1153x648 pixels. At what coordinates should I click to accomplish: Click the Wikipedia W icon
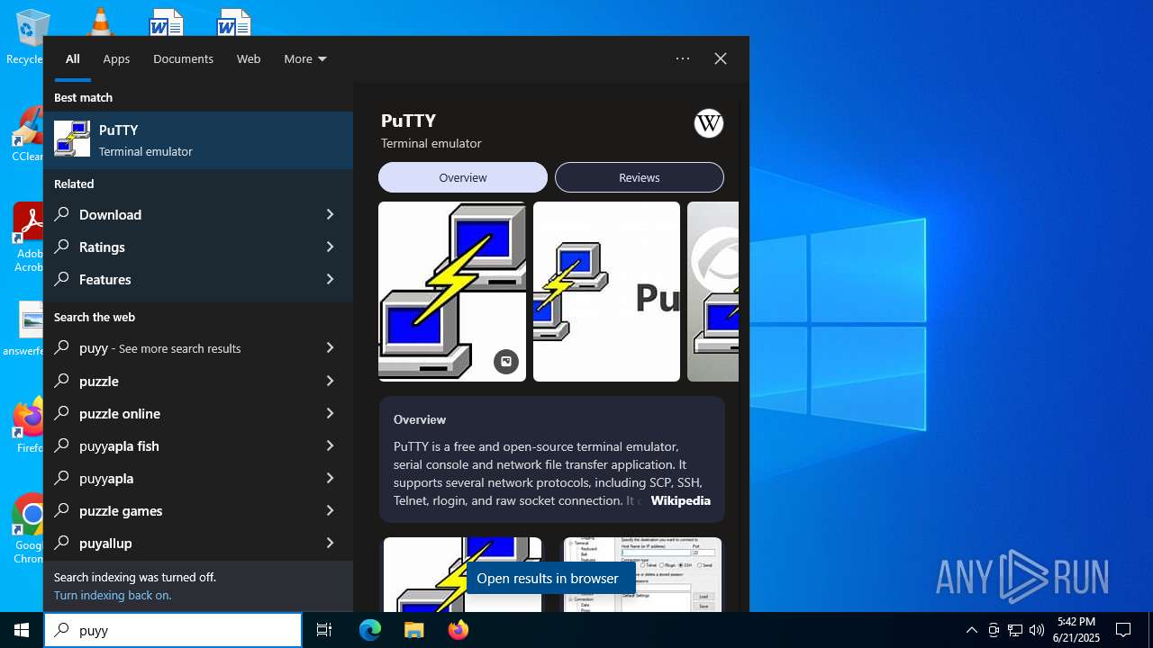709,123
